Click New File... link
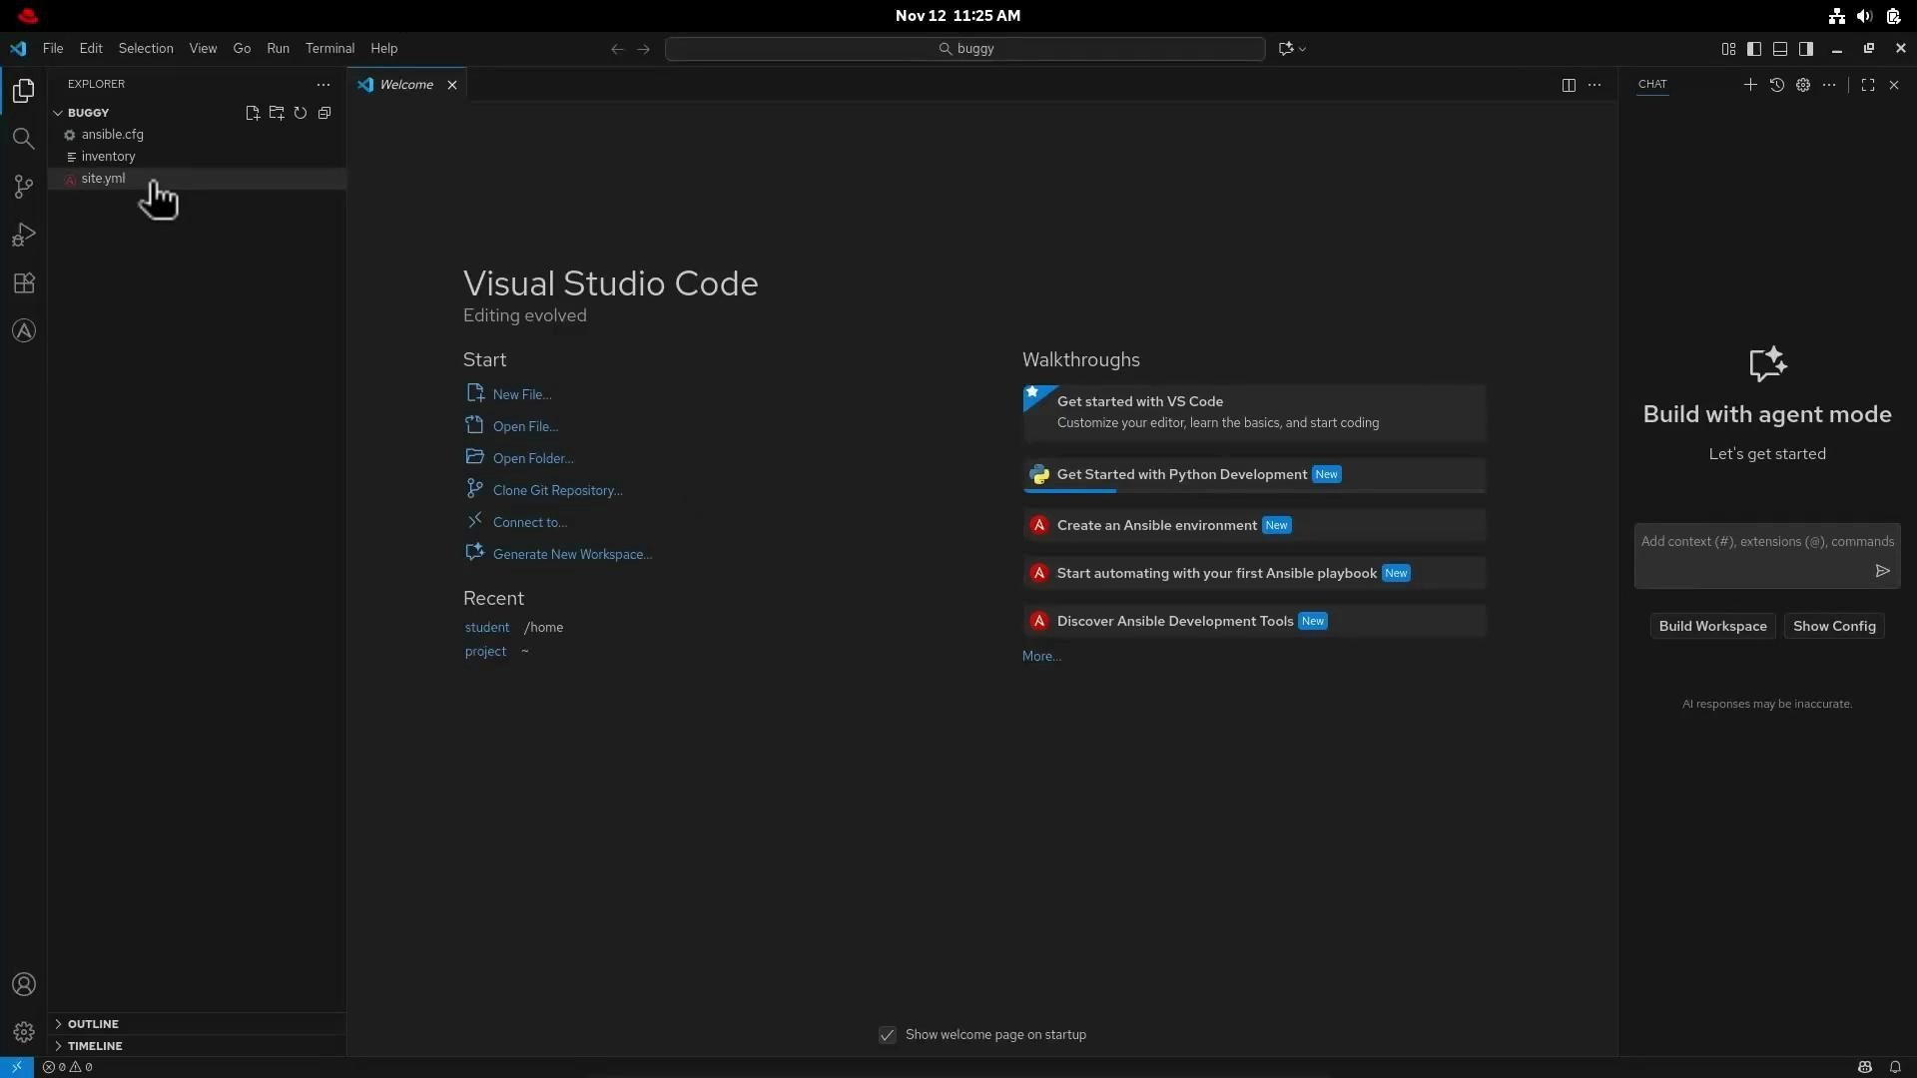The height and width of the screenshot is (1078, 1917). 521,395
